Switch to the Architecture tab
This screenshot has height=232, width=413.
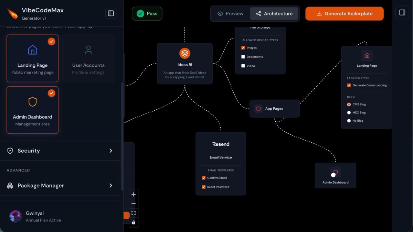pos(274,14)
